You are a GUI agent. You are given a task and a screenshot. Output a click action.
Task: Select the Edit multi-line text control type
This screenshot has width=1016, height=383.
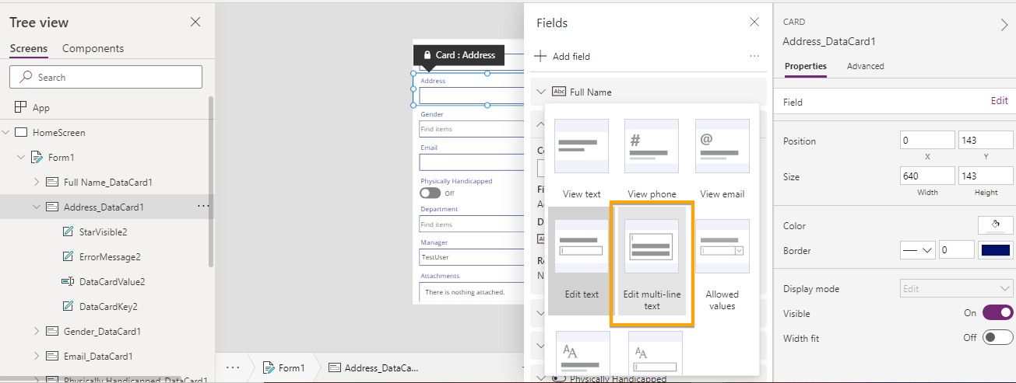[652, 264]
